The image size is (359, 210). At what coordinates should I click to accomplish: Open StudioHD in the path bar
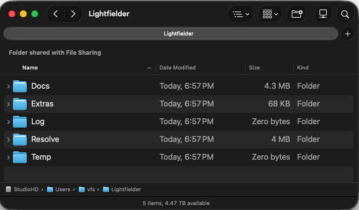[x=26, y=189]
